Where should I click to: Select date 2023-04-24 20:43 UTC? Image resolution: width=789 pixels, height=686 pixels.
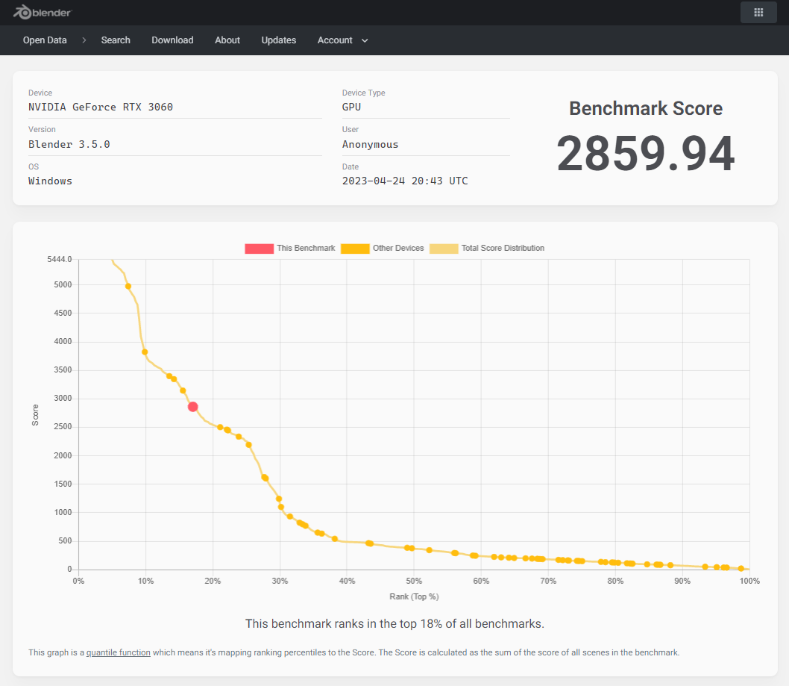(405, 181)
